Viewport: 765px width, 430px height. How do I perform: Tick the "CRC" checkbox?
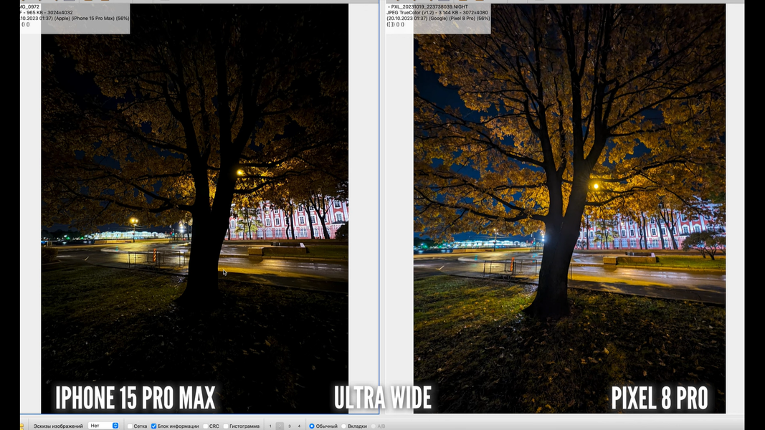205,426
